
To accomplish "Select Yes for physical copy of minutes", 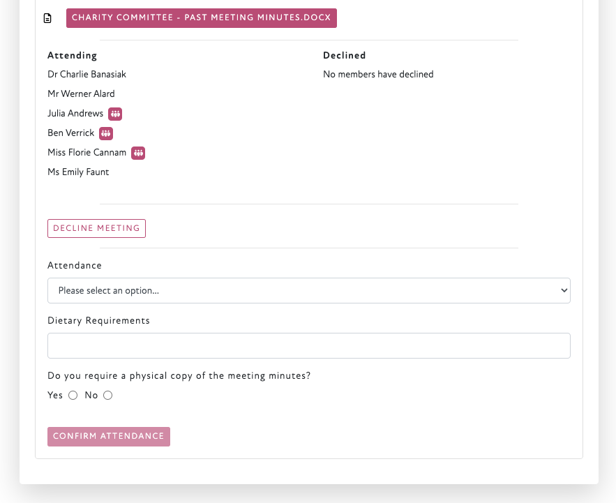I will coord(73,396).
